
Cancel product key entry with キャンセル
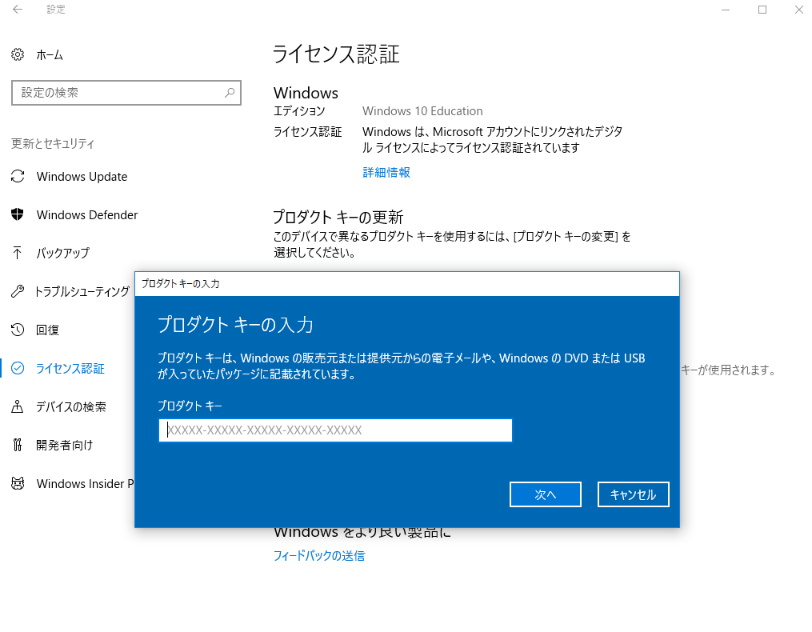pyautogui.click(x=633, y=494)
